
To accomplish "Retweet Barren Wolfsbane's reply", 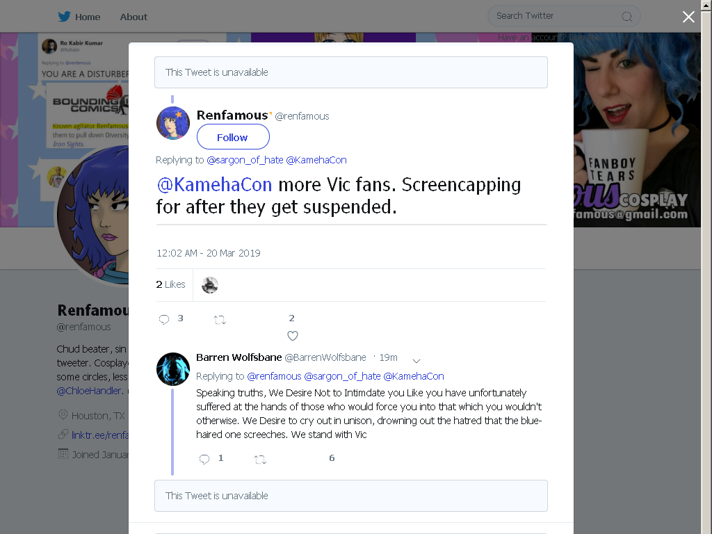I will point(260,460).
